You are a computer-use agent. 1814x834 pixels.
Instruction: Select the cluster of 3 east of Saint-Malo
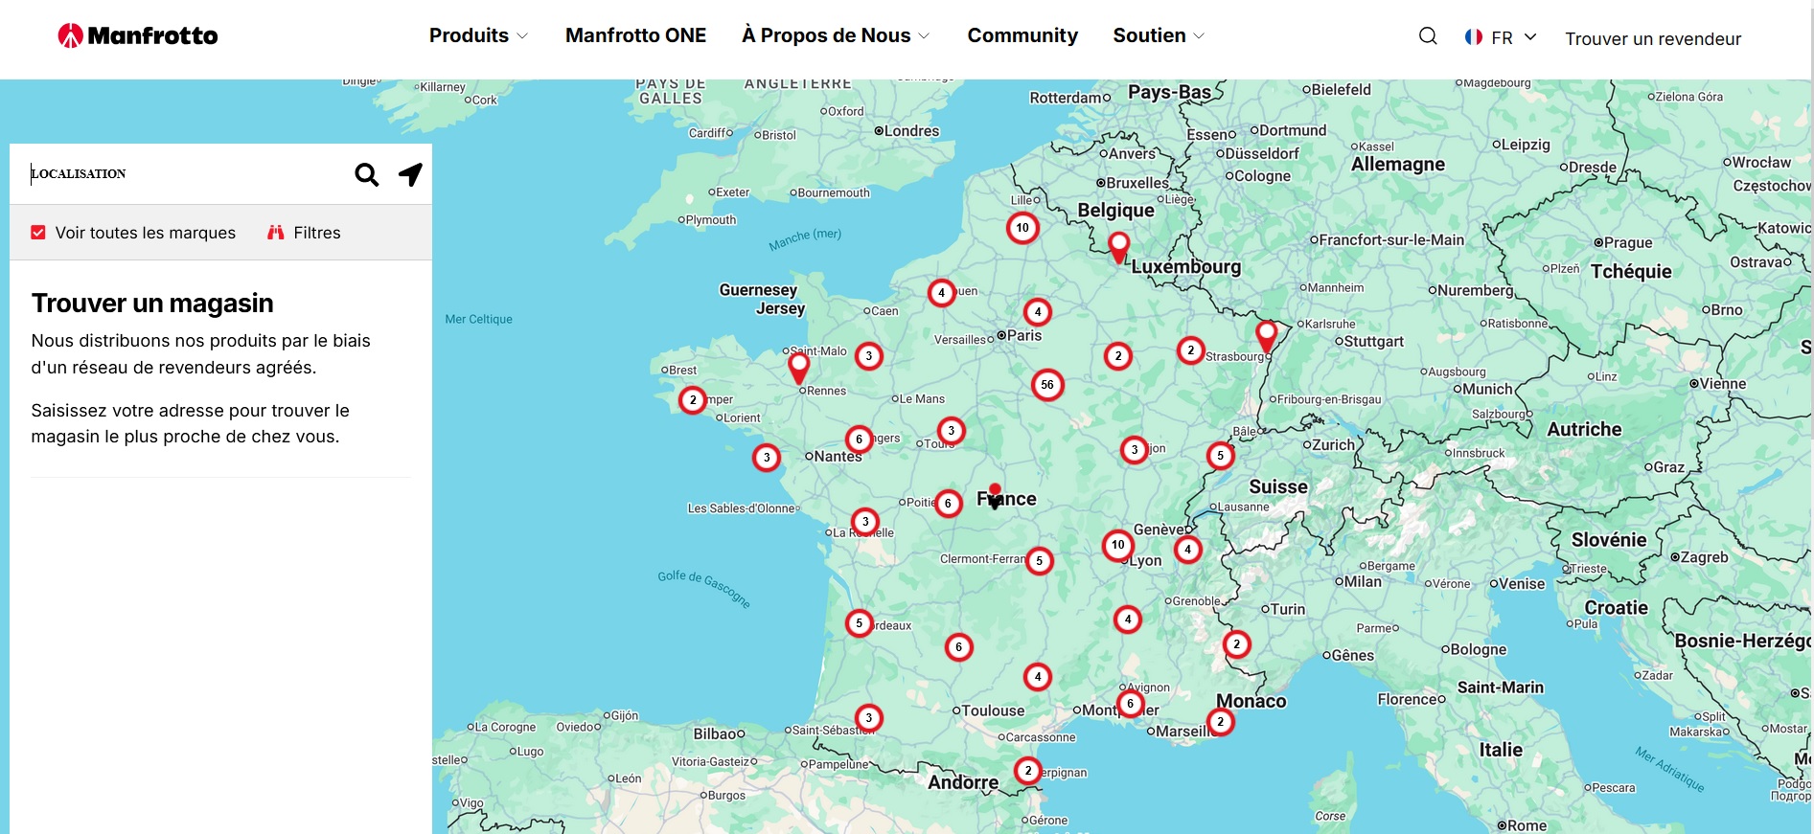coord(869,356)
